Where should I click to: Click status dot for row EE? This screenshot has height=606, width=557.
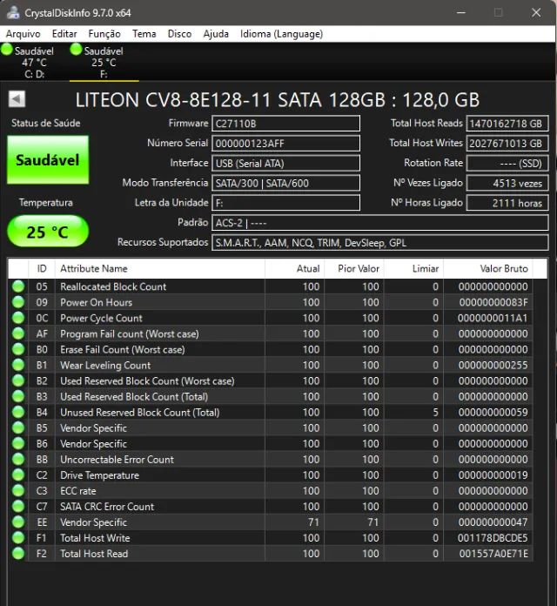click(x=18, y=522)
